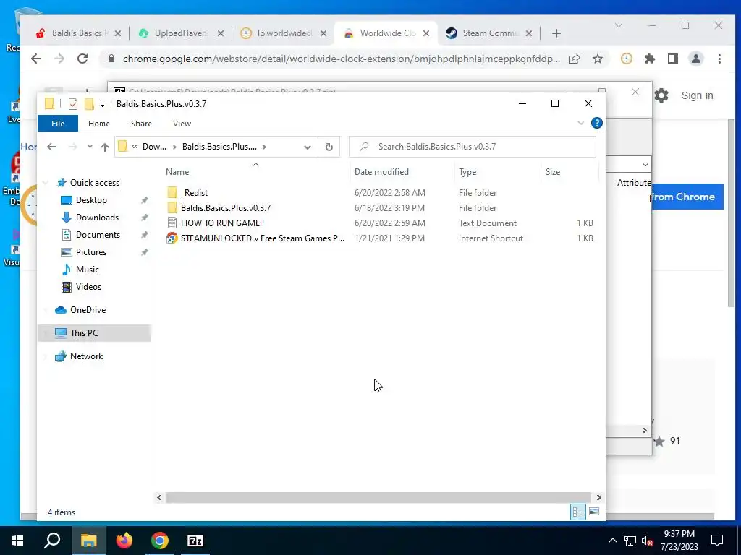Switch to Ip.worldwideclock Chrome tab
Viewport: 741px width, 555px height.
(284, 33)
